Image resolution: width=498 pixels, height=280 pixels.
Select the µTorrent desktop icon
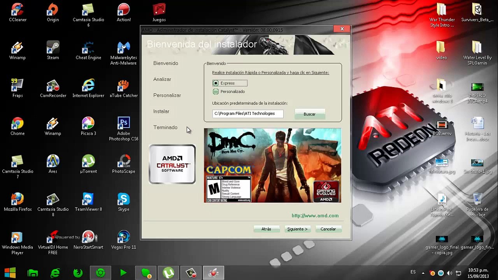(x=88, y=164)
